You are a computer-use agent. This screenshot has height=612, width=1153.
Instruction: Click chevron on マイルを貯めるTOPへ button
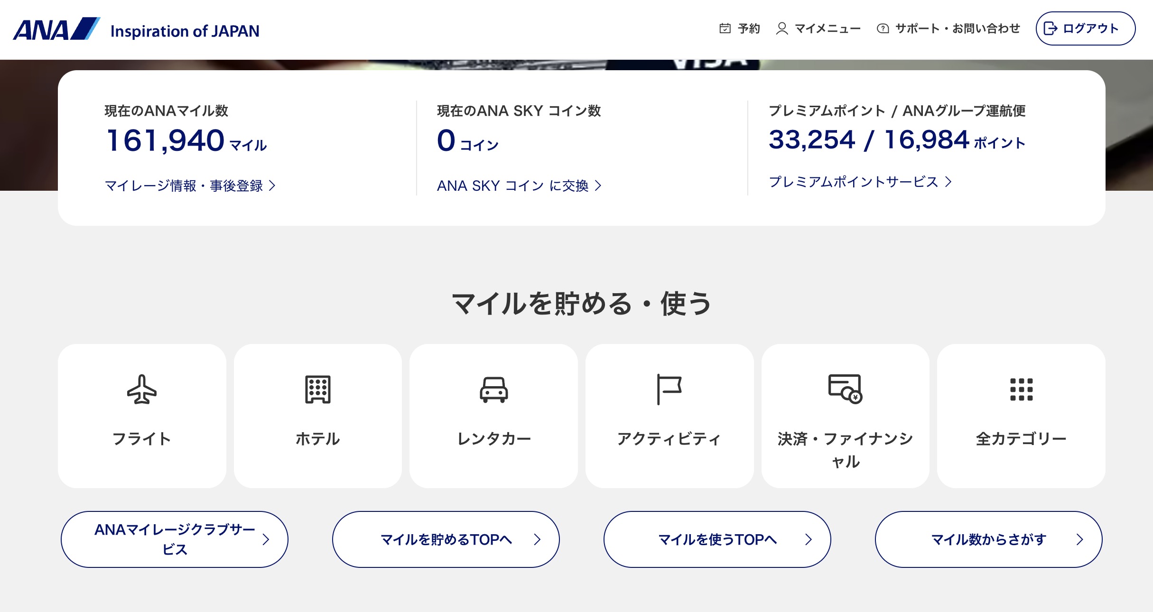tap(537, 539)
